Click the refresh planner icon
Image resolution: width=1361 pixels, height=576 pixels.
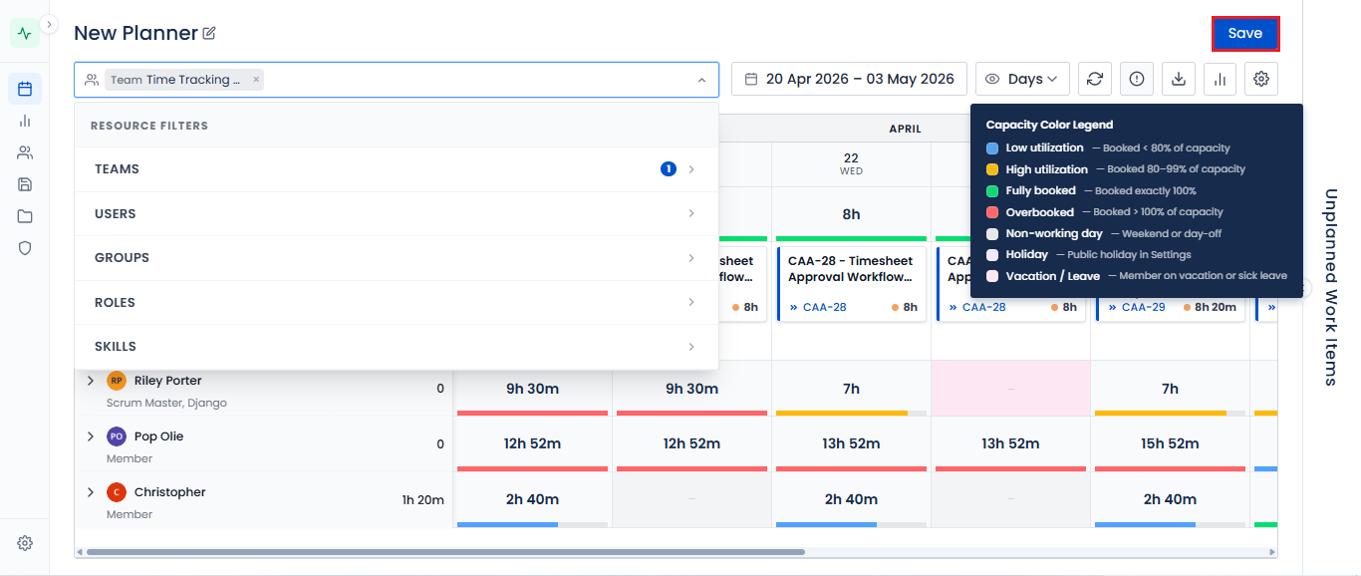tap(1095, 79)
